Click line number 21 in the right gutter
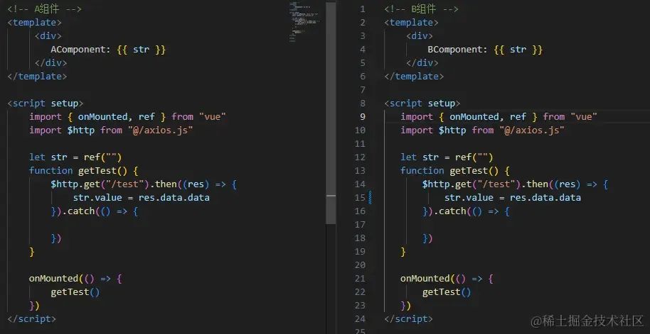The width and height of the screenshot is (650, 334). point(361,279)
